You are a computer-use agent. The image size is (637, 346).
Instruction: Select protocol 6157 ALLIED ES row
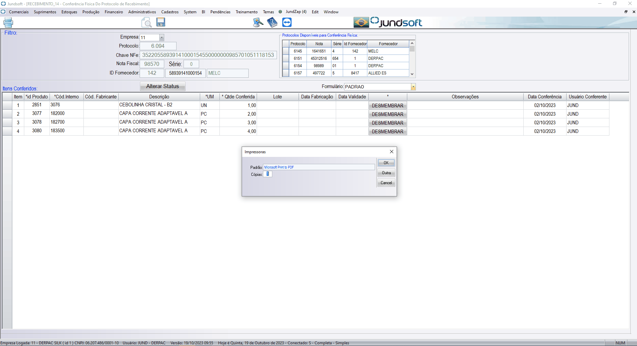[x=346, y=73]
